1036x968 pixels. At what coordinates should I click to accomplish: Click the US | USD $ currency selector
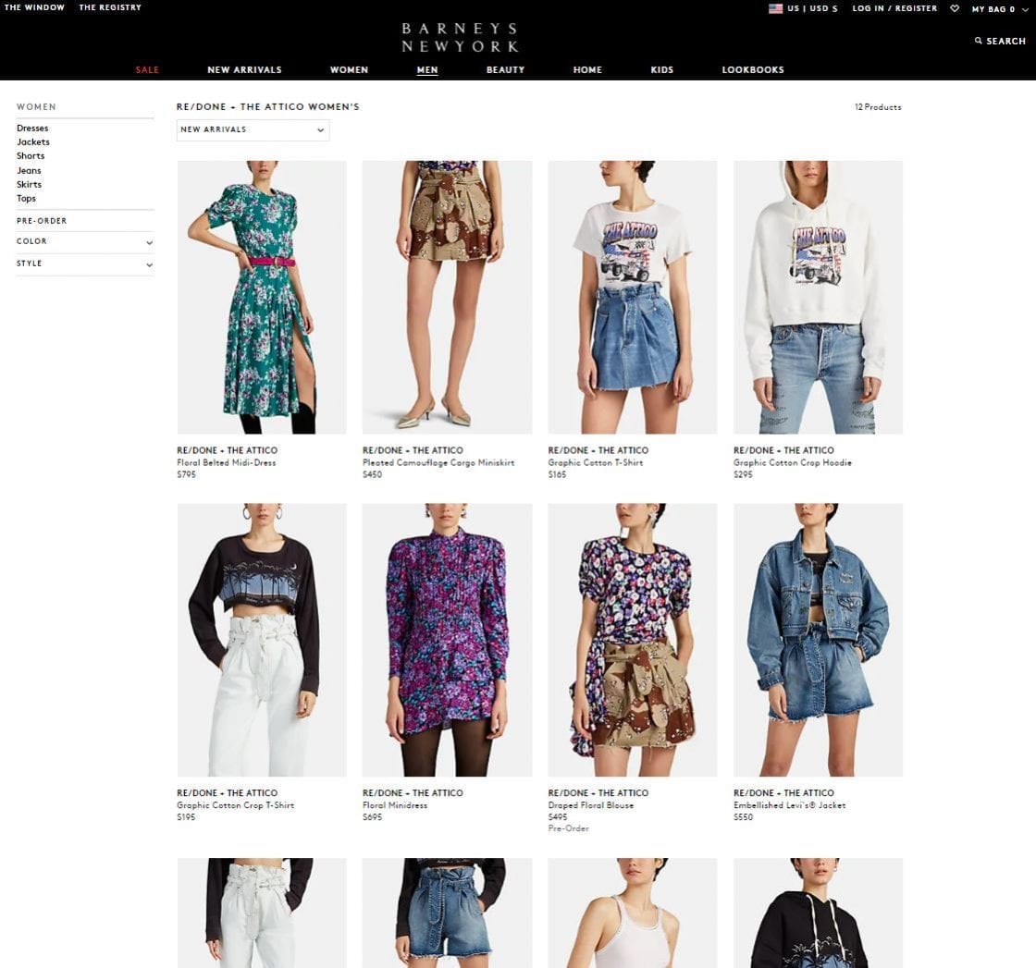tap(812, 8)
